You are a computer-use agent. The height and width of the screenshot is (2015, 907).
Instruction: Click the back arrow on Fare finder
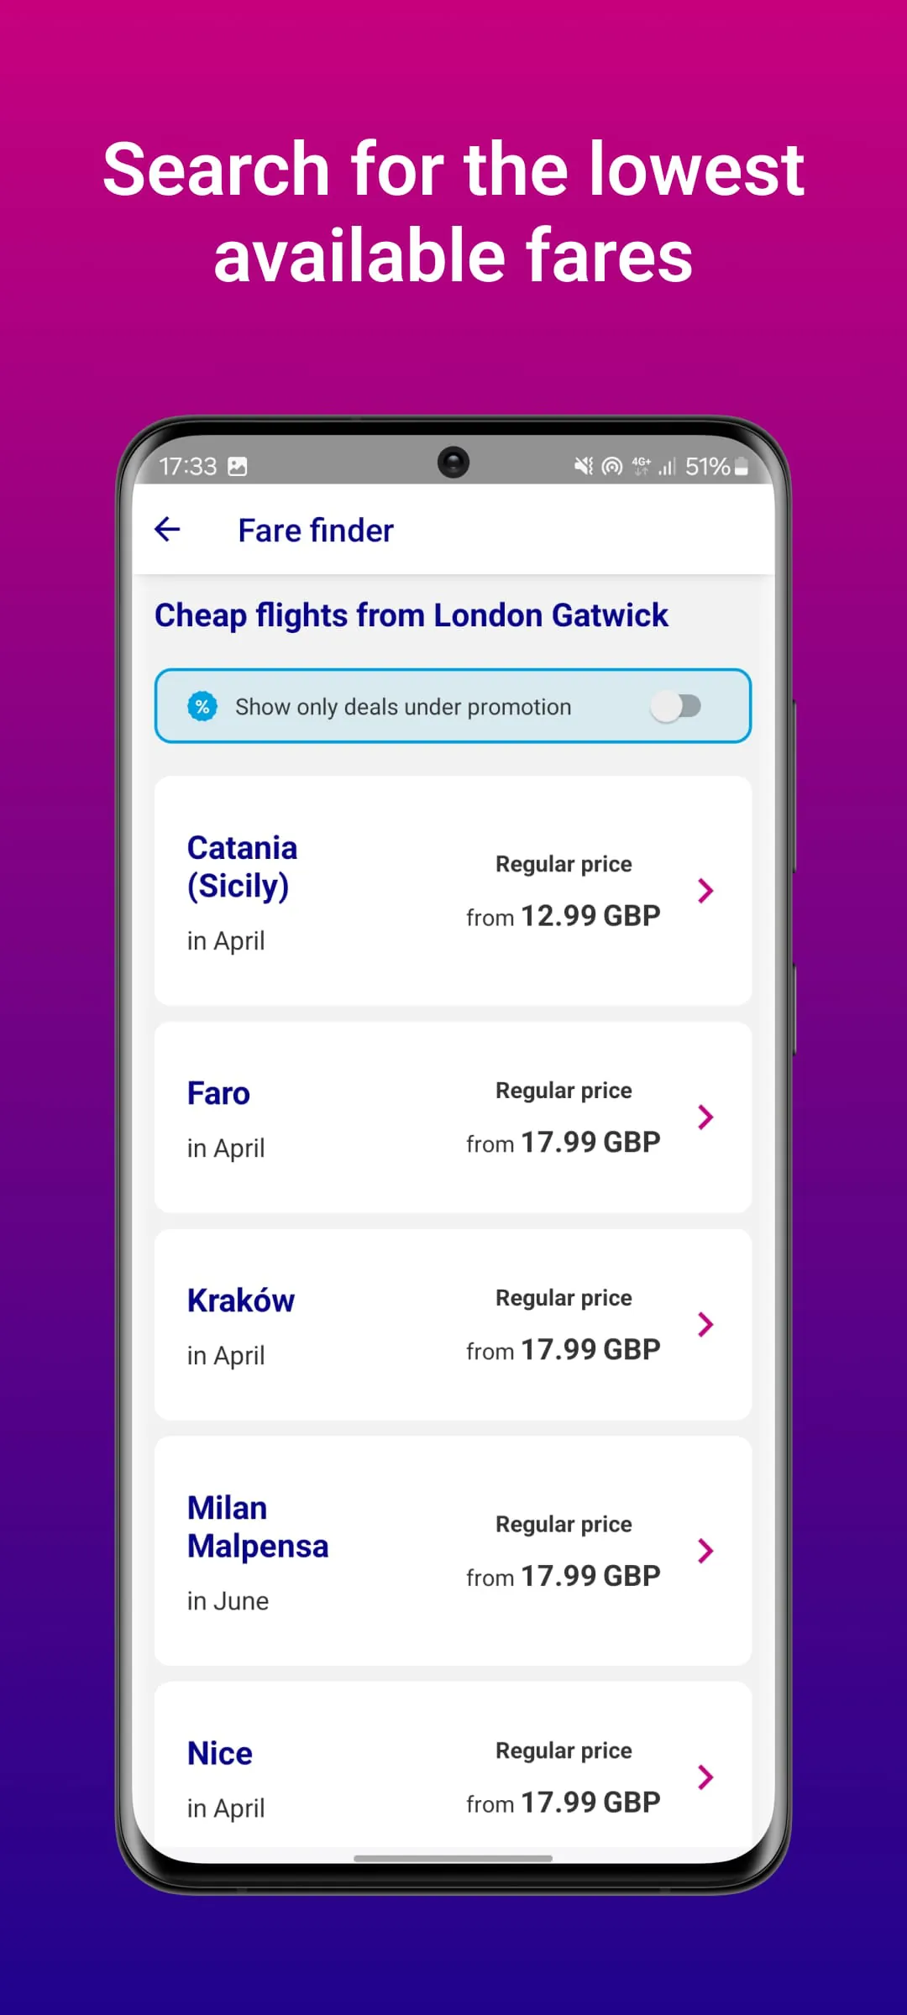(167, 529)
